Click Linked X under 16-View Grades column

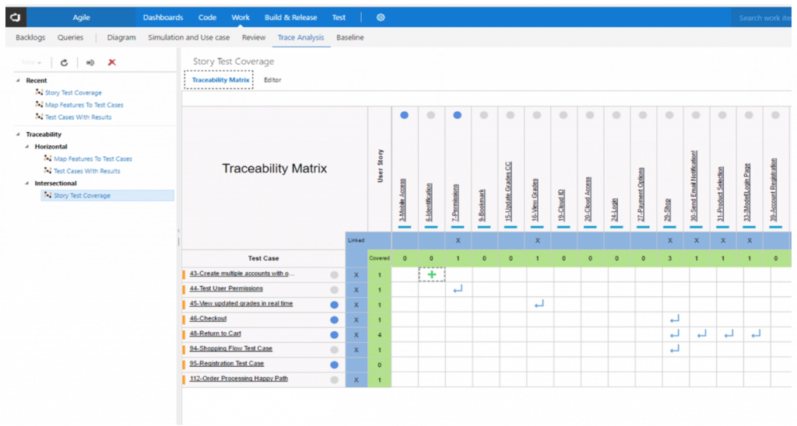537,240
